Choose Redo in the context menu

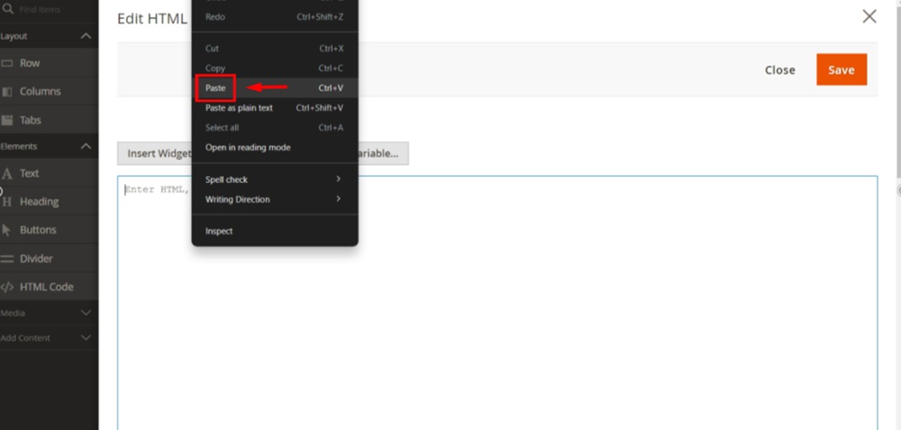pyautogui.click(x=275, y=17)
